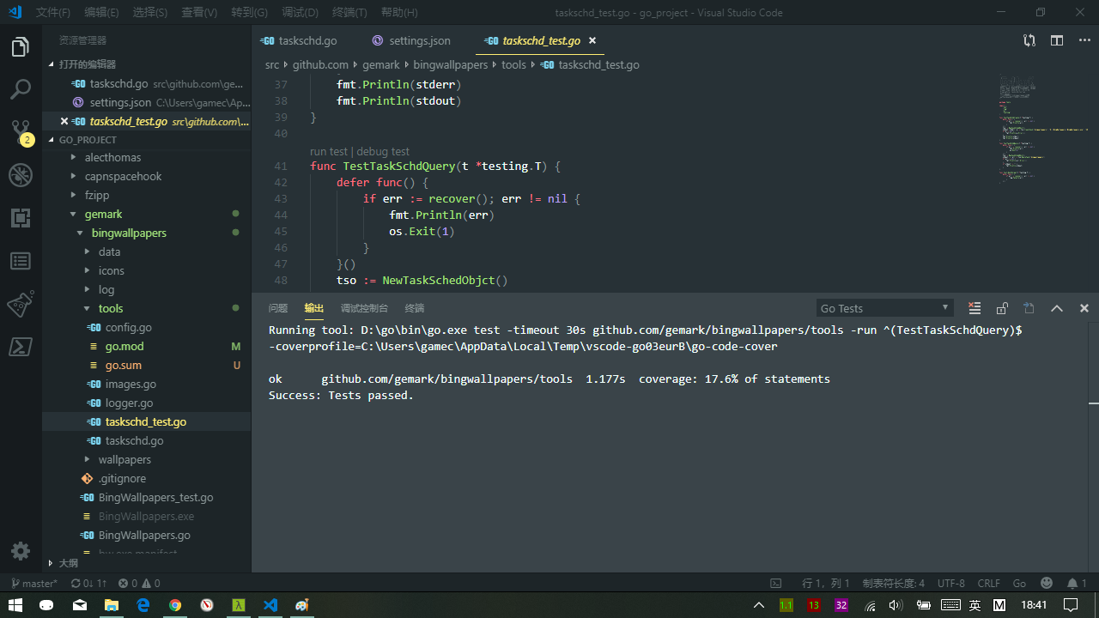Screen dimensions: 1099x618
Task: Toggle the Explorer view in activity bar
Action: click(21, 46)
